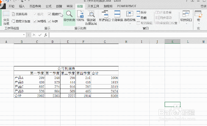Select the cell containing 916
The image size is (207, 126).
(x=68, y=86)
